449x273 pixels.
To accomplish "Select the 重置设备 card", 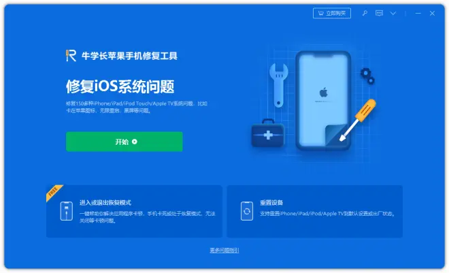I will (315, 211).
